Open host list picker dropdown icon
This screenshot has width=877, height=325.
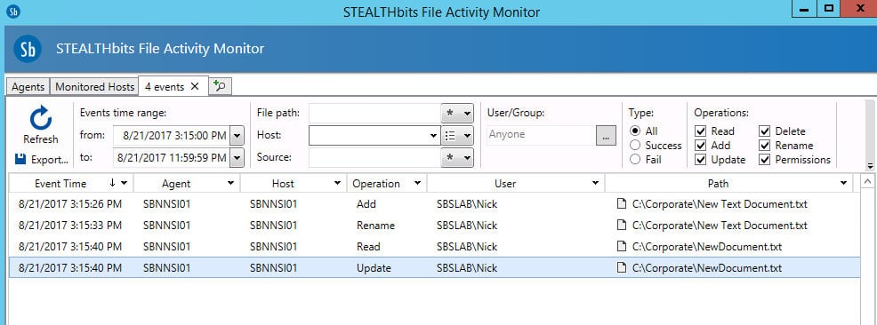point(457,135)
